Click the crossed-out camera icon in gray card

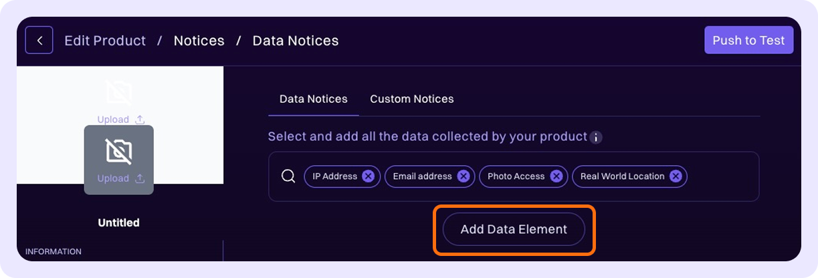[x=119, y=151]
